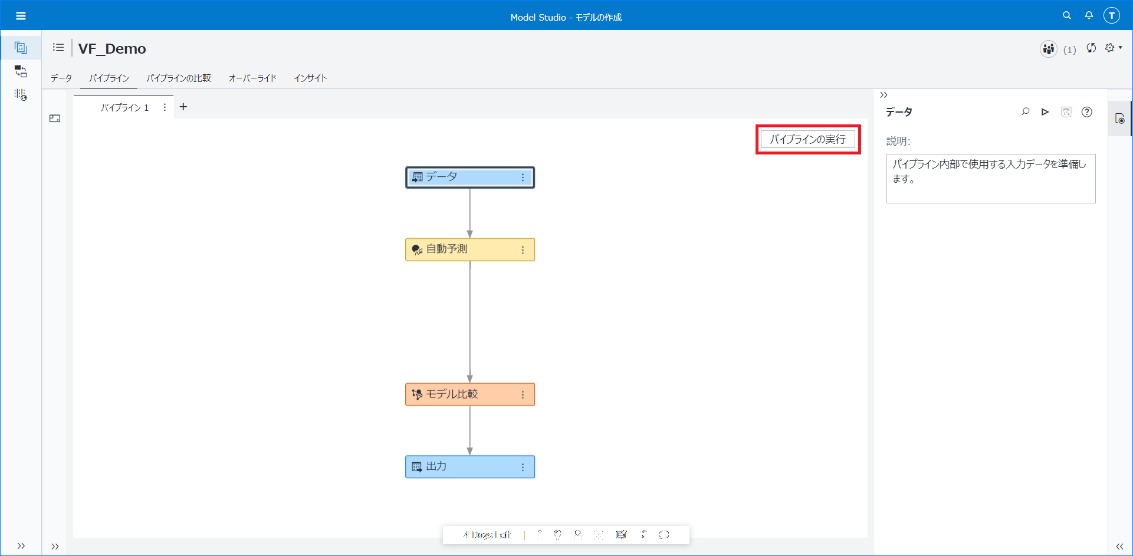
Task: Open the hamburger application menu
Action: point(21,16)
